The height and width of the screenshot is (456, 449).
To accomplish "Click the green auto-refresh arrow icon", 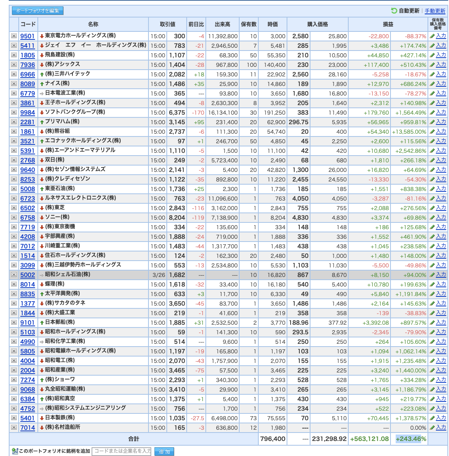I will (x=394, y=11).
